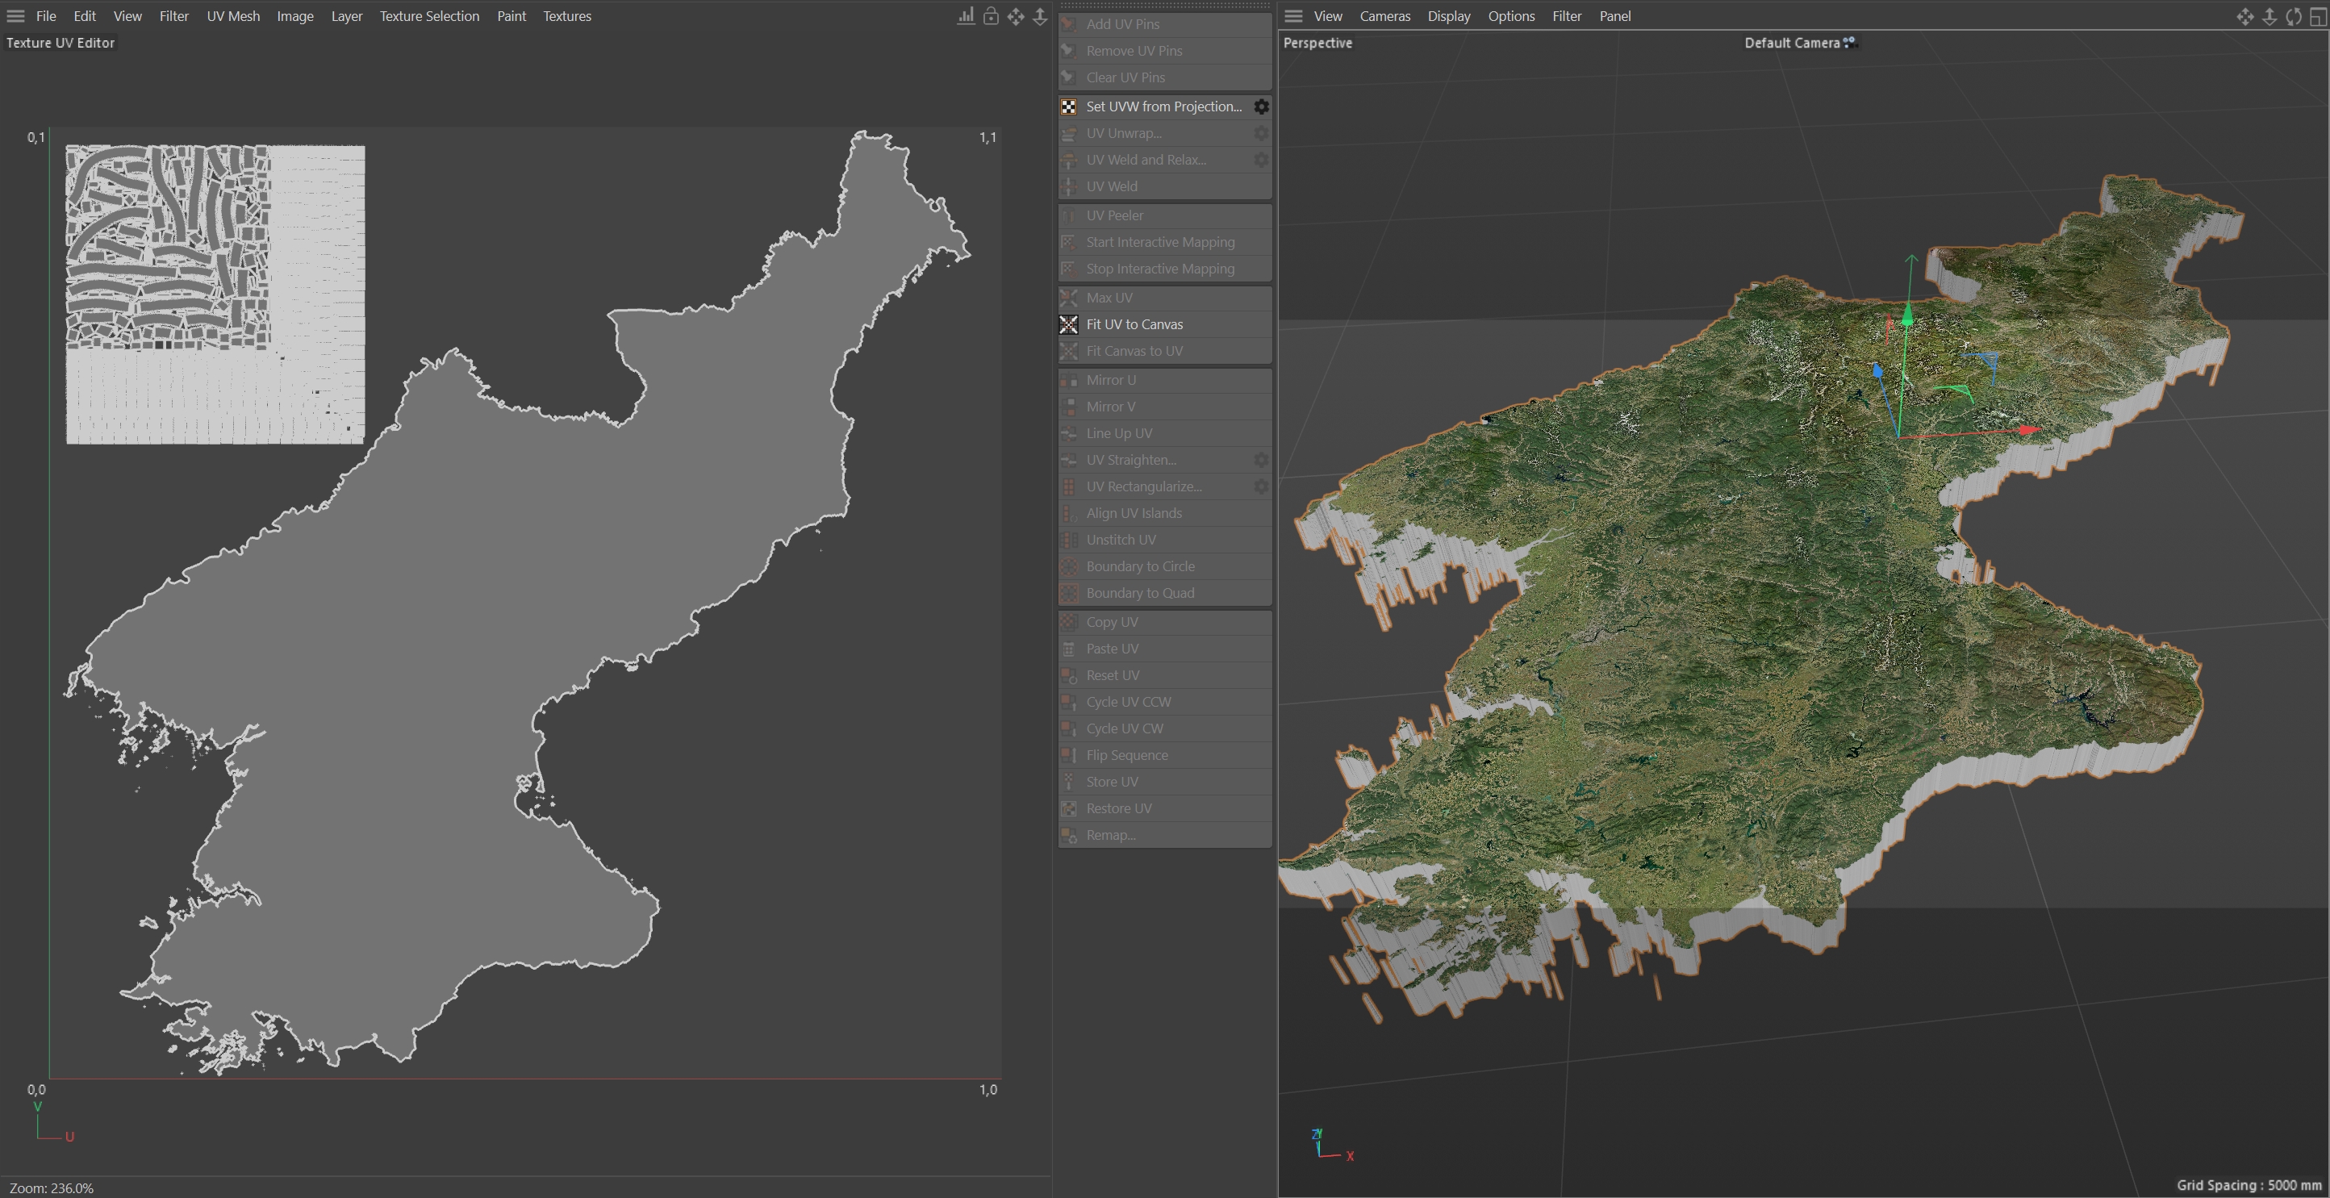Open Set UVW from Projection settings gear
Viewport: 2330px width, 1198px height.
(1261, 106)
